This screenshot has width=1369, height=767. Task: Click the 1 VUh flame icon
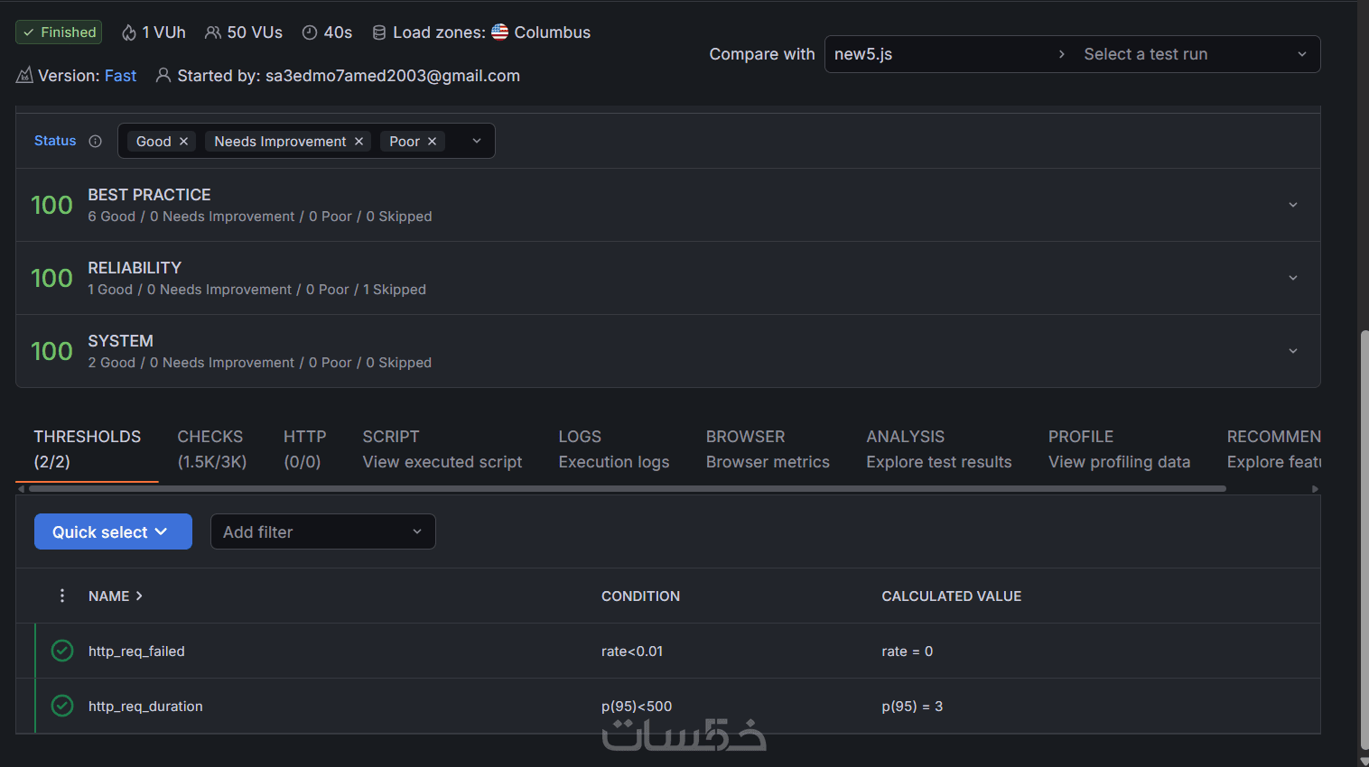[x=129, y=32]
